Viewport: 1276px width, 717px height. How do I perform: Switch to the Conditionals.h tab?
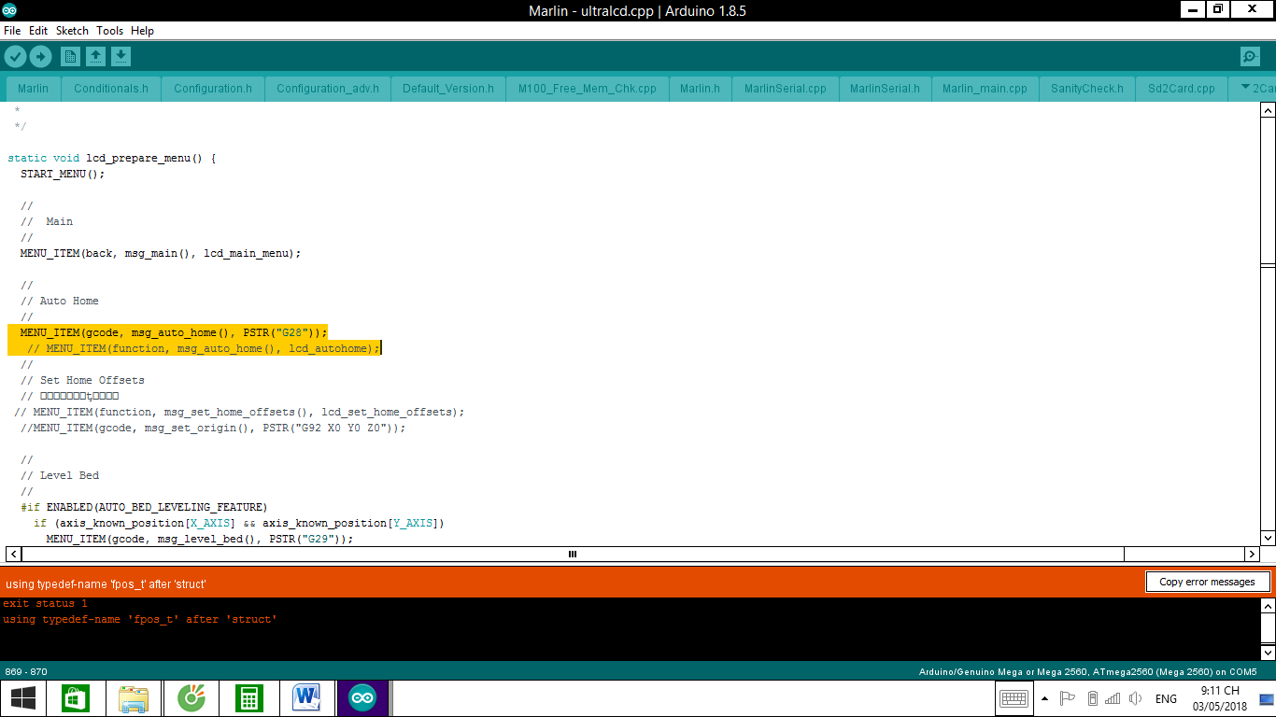pyautogui.click(x=111, y=89)
